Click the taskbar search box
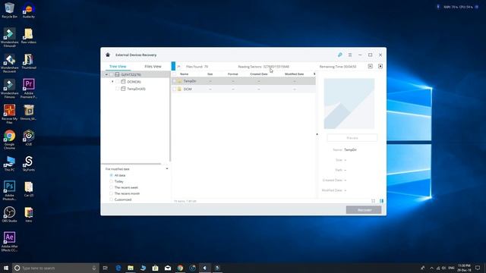 (x=55, y=268)
